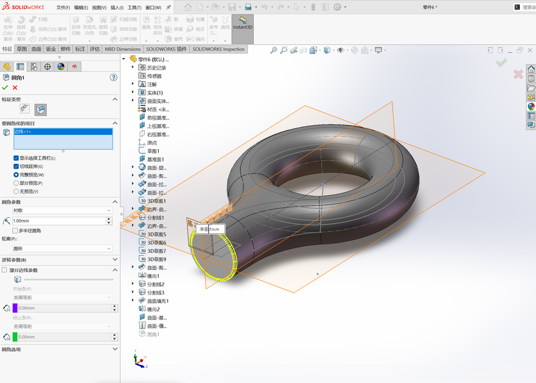Open the Appearances color ball in task pane

point(531,106)
